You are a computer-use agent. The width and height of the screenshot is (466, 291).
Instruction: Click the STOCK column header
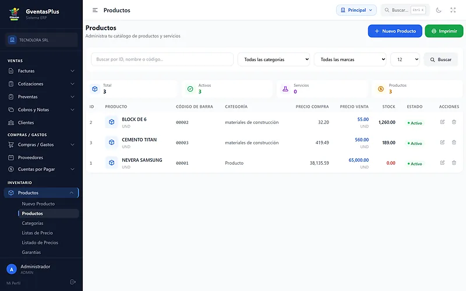[389, 107]
